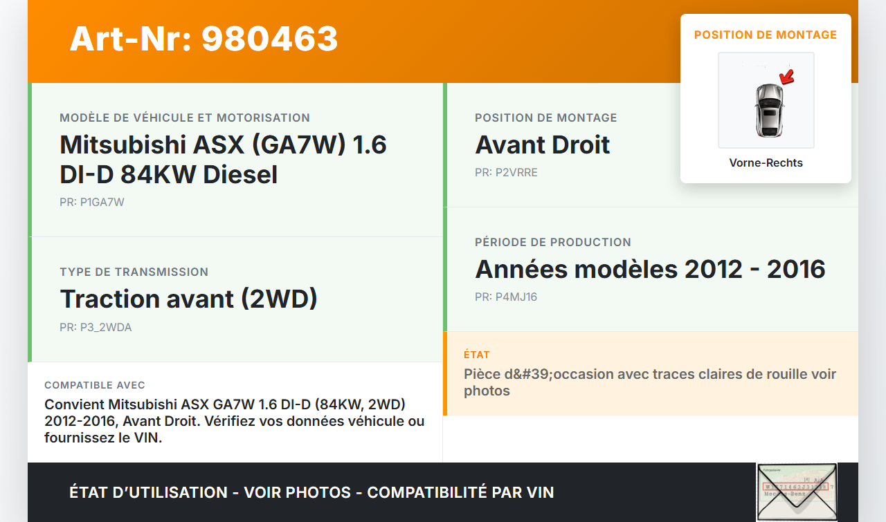Image resolution: width=886 pixels, height=522 pixels.
Task: Select the Art-Nr: 980463 heading
Action: 204,39
